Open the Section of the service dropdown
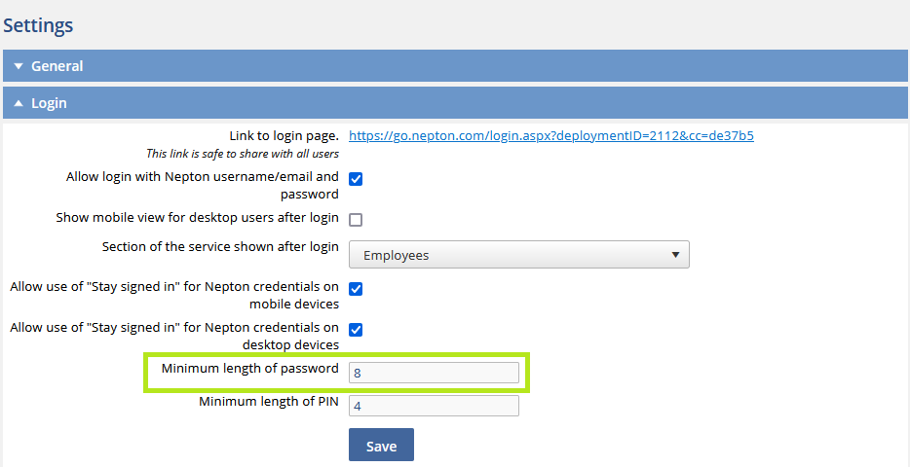Image resolution: width=910 pixels, height=467 pixels. [x=519, y=255]
